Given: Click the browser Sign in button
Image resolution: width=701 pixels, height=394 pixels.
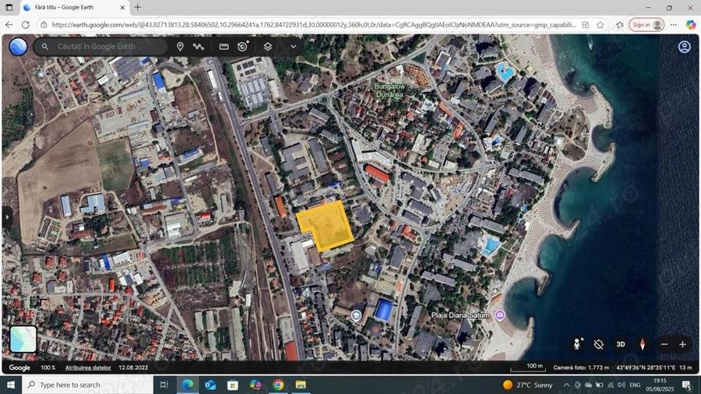Looking at the screenshot, I should coord(646,25).
